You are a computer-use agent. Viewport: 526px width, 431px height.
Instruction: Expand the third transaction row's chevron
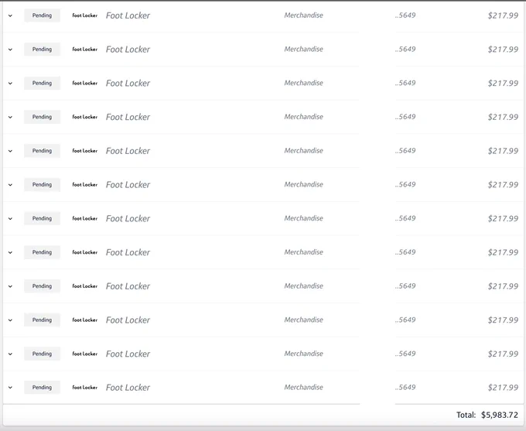click(x=10, y=84)
